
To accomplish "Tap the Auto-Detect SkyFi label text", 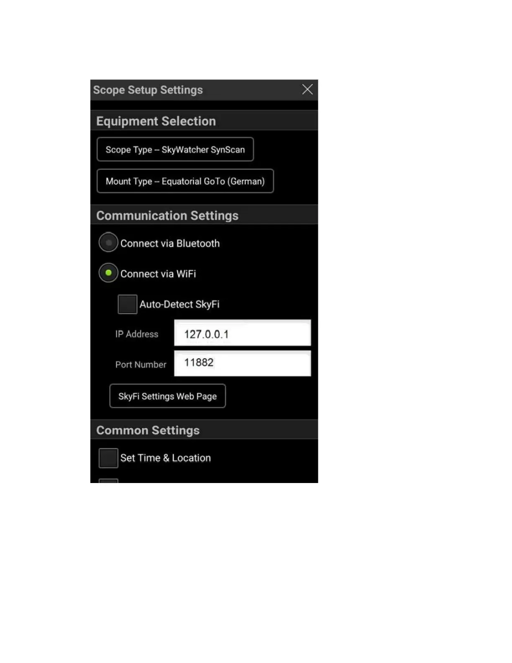I will pyautogui.click(x=179, y=304).
